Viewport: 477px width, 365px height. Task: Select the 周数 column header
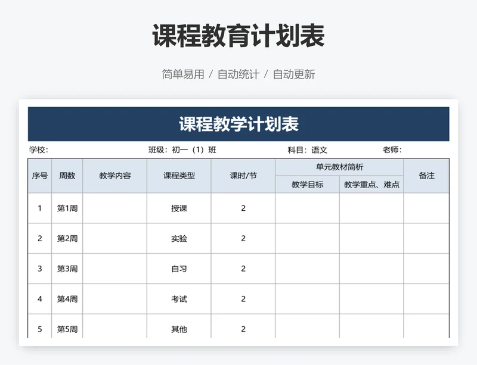[x=67, y=176]
